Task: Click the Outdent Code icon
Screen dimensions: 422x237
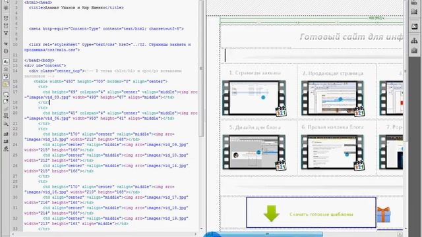Action: [x=6, y=142]
